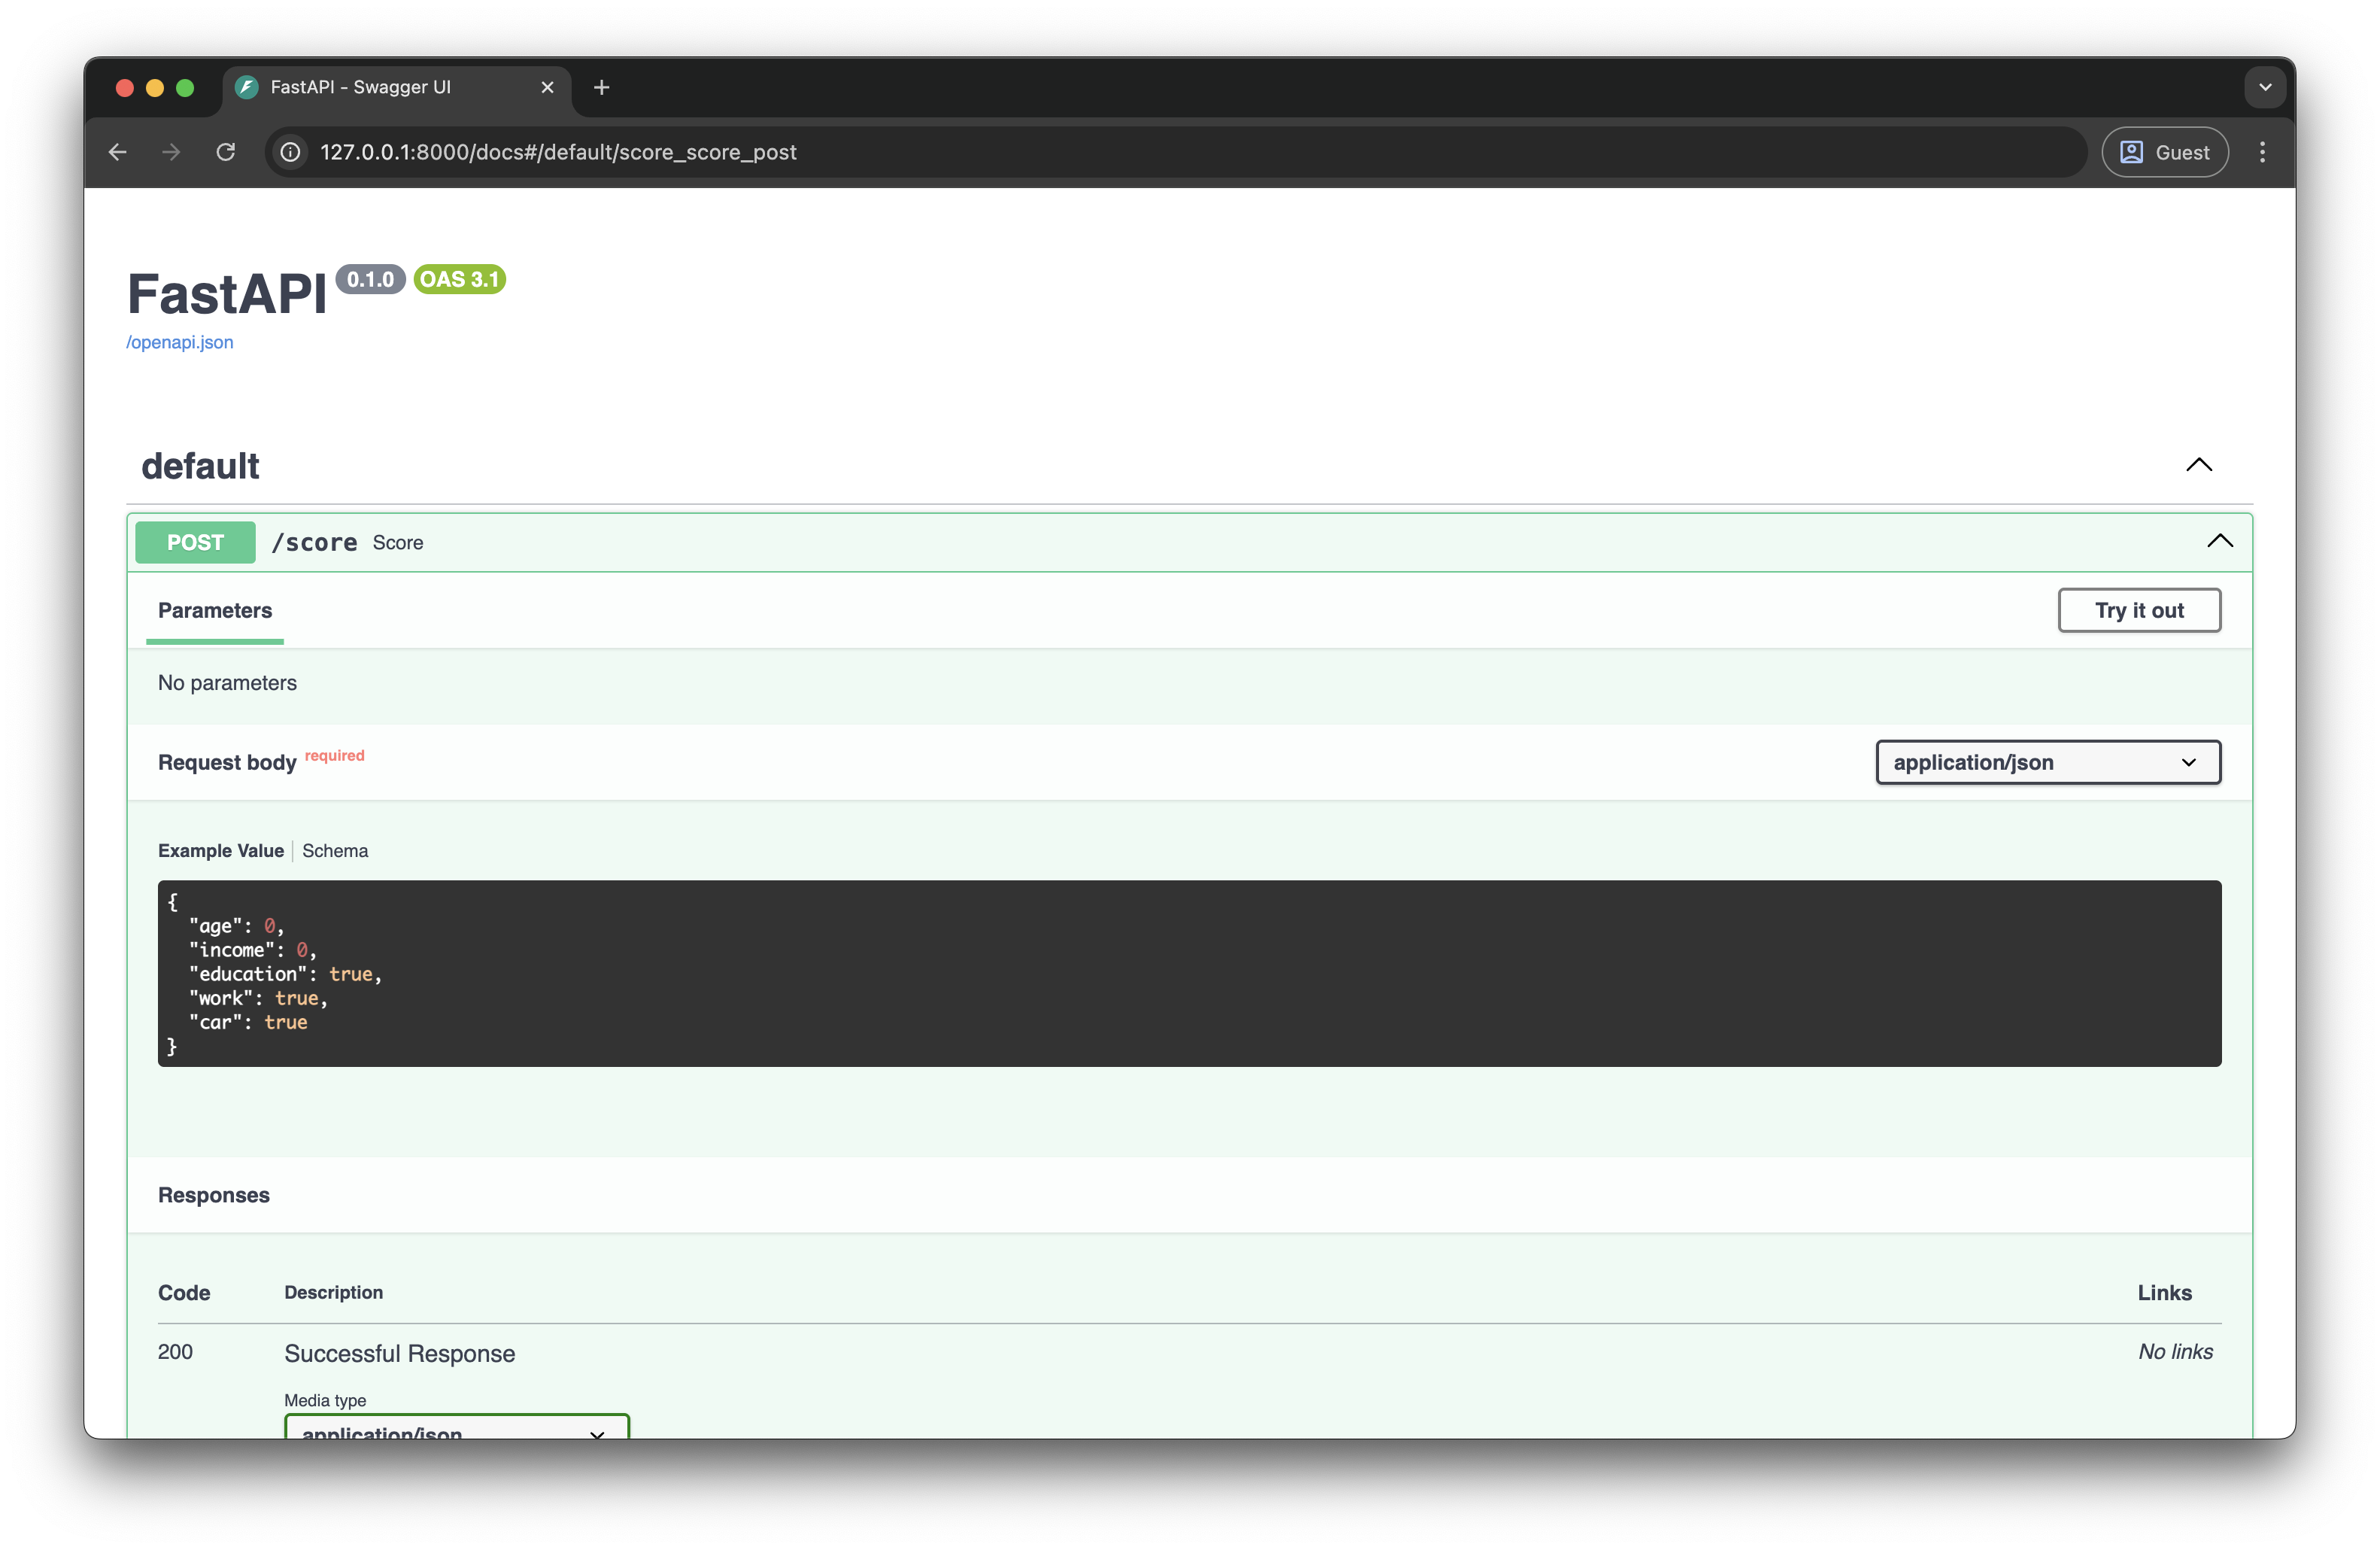Click the example JSON code block
The width and height of the screenshot is (2380, 1550).
(x=1189, y=973)
